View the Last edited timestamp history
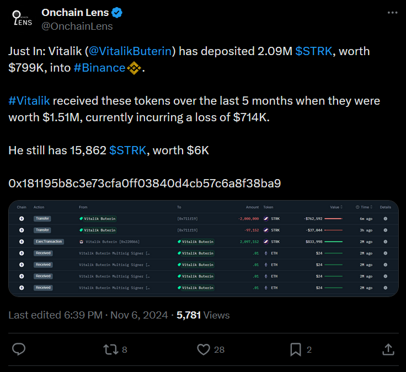 click(88, 315)
